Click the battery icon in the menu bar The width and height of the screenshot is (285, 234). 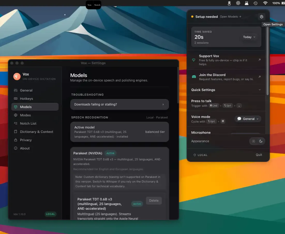283,3
